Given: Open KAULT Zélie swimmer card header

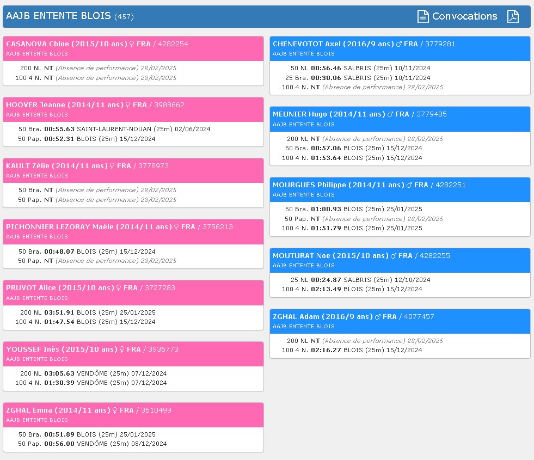Looking at the screenshot, I should [x=133, y=170].
